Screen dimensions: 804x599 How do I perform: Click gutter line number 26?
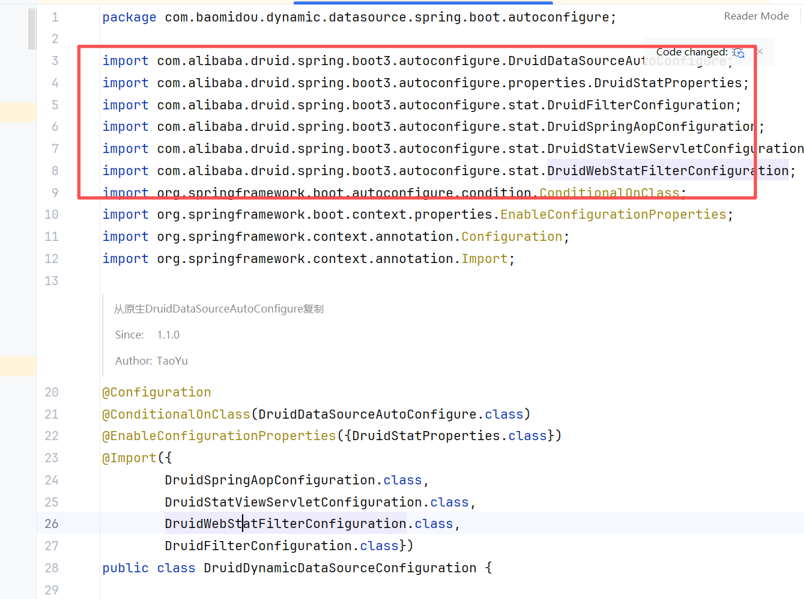51,523
